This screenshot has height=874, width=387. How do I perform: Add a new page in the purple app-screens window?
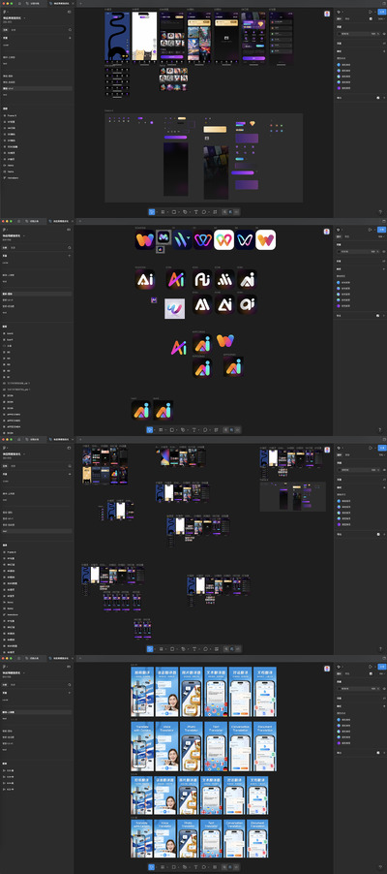[x=70, y=38]
